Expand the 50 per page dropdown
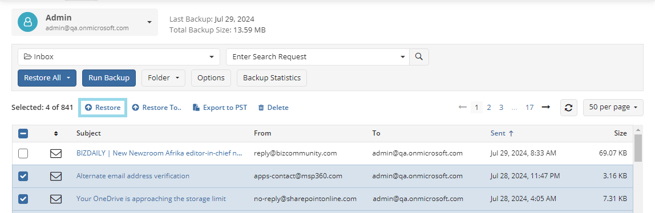 point(613,107)
